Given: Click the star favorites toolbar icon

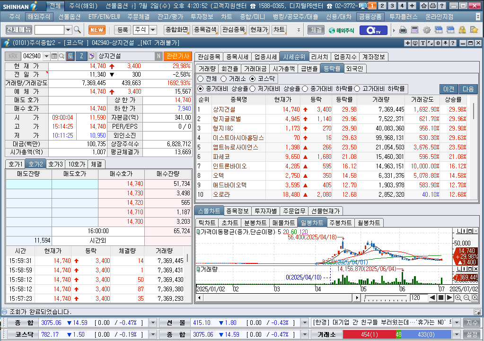Looking at the screenshot, I should pyautogui.click(x=474, y=30).
